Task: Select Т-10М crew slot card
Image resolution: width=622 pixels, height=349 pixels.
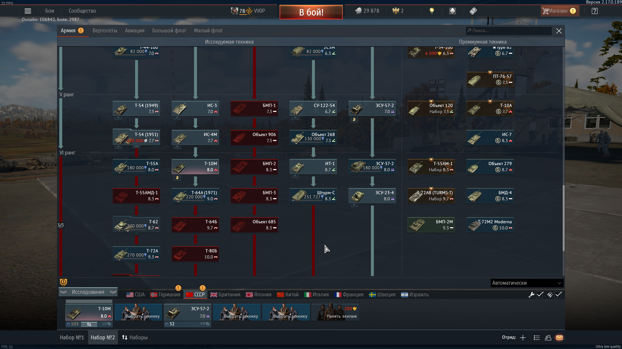Action: [89, 312]
